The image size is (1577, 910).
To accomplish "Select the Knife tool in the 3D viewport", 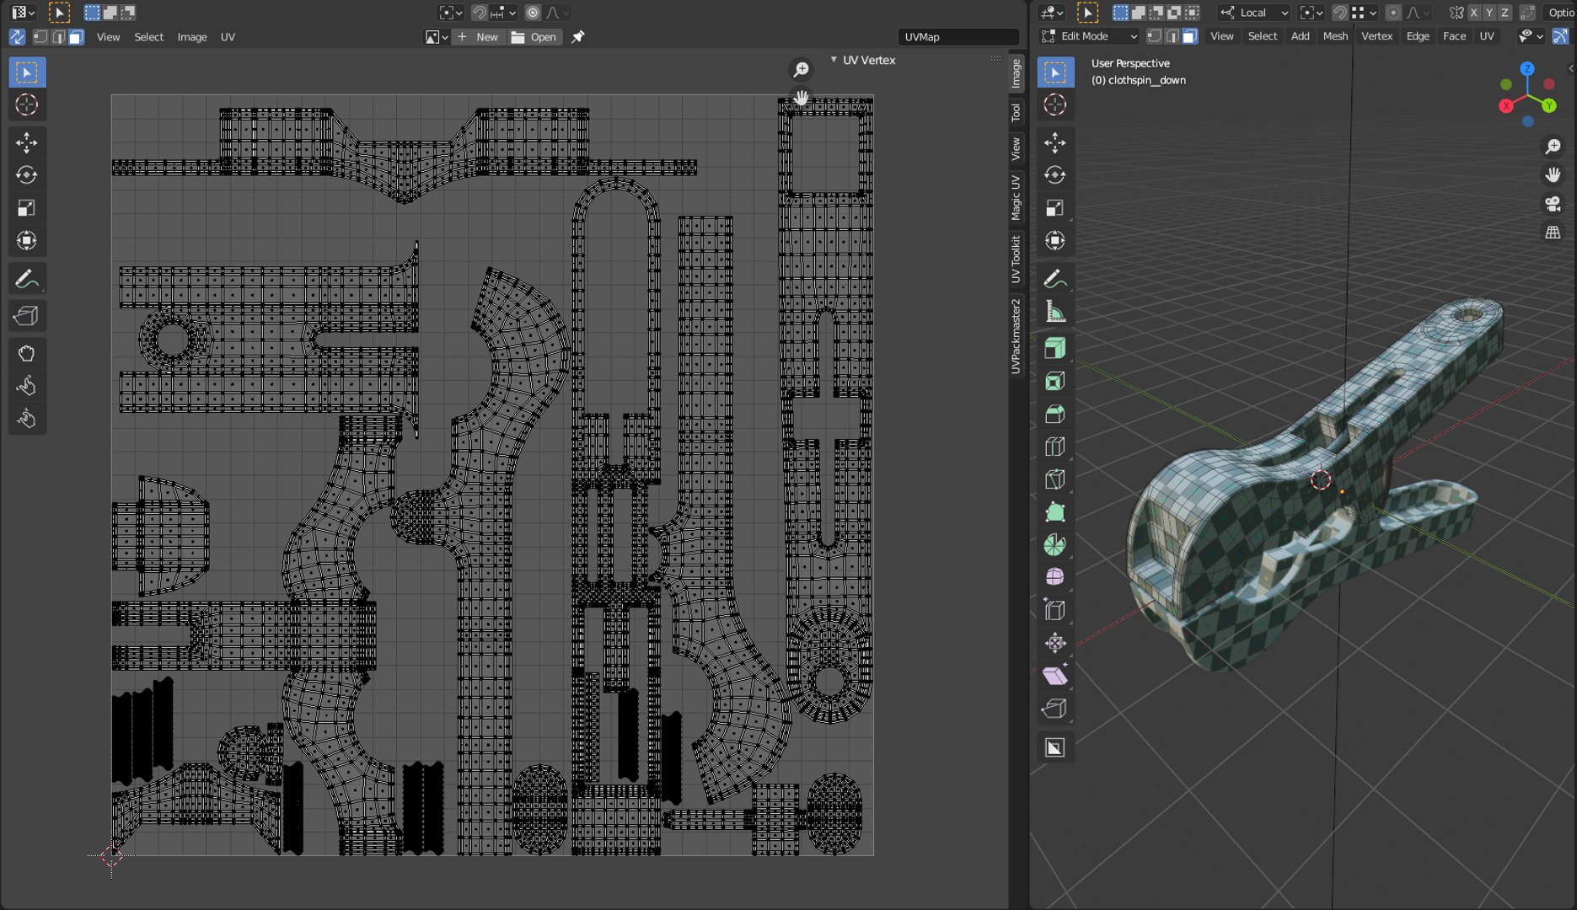I will point(1055,479).
